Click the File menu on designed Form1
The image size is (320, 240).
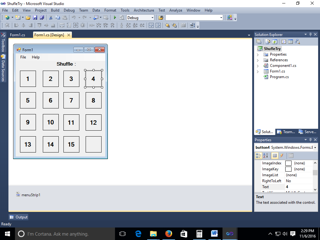pos(23,57)
